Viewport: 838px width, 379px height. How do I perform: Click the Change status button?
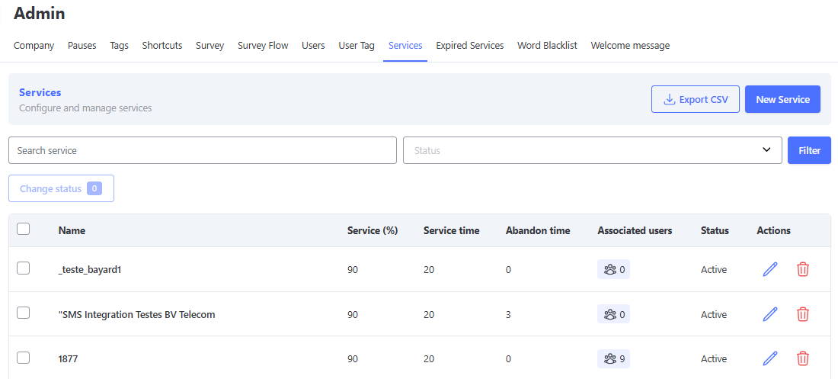point(61,188)
